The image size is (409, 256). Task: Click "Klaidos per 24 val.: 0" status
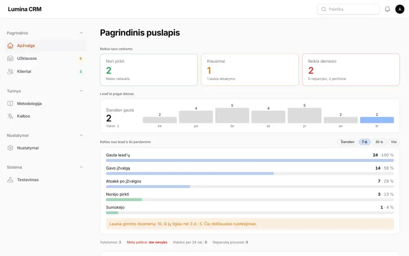pos(190,242)
